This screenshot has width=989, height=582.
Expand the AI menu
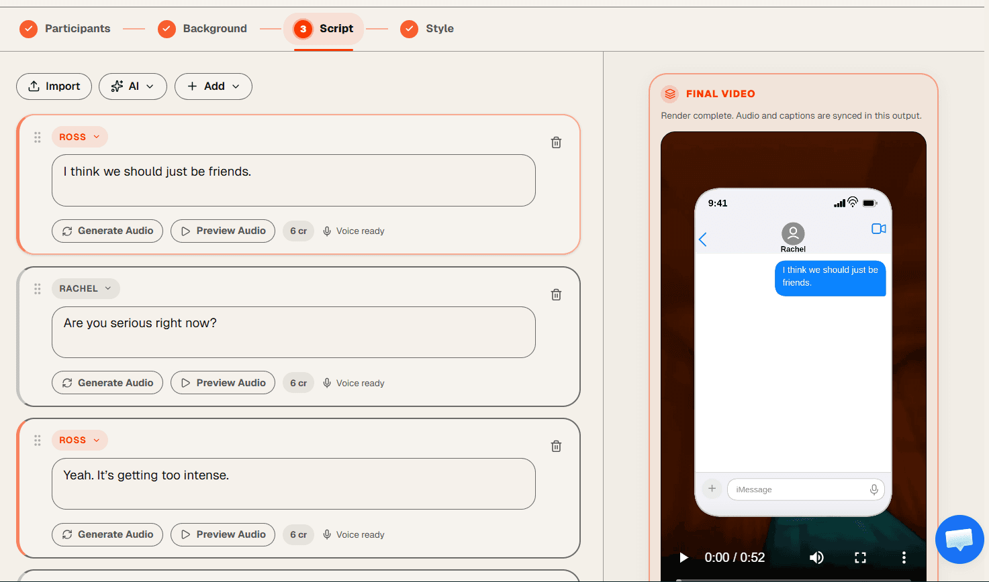coord(132,86)
